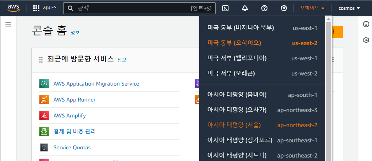Select region 미국 동부 (오하이오)
This screenshot has width=372, height=161.
tap(262, 43)
